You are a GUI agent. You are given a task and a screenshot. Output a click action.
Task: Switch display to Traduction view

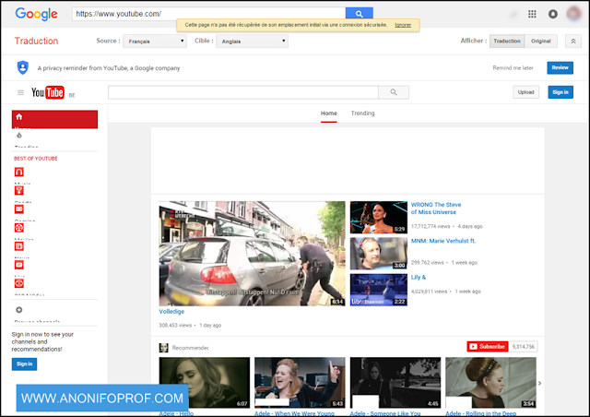(x=507, y=42)
